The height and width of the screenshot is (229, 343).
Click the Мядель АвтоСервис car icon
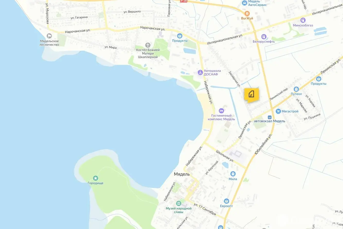[x=244, y=3]
